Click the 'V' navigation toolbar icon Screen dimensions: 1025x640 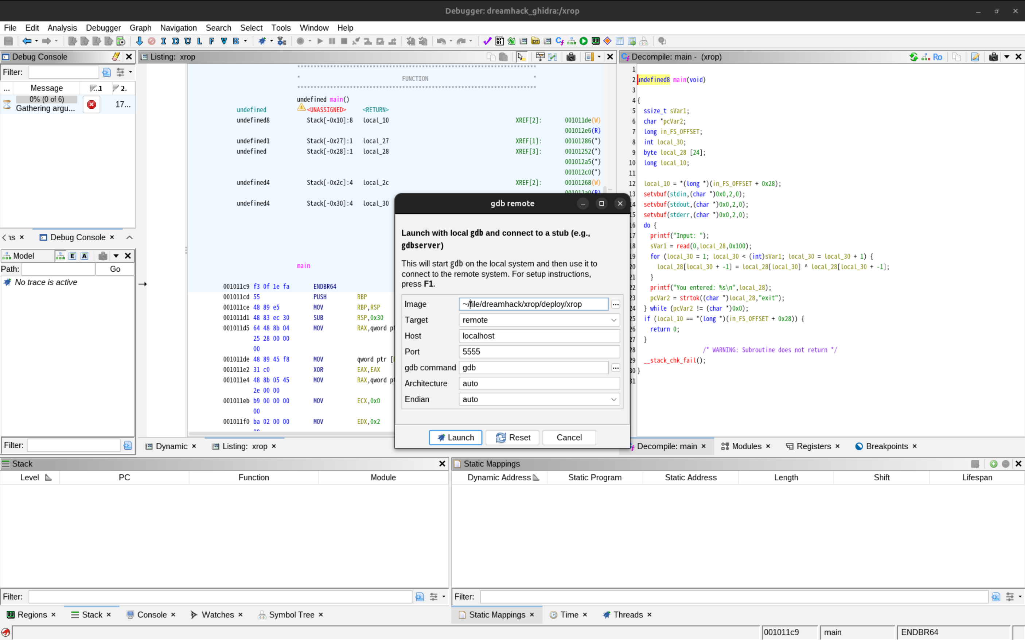pyautogui.click(x=224, y=41)
